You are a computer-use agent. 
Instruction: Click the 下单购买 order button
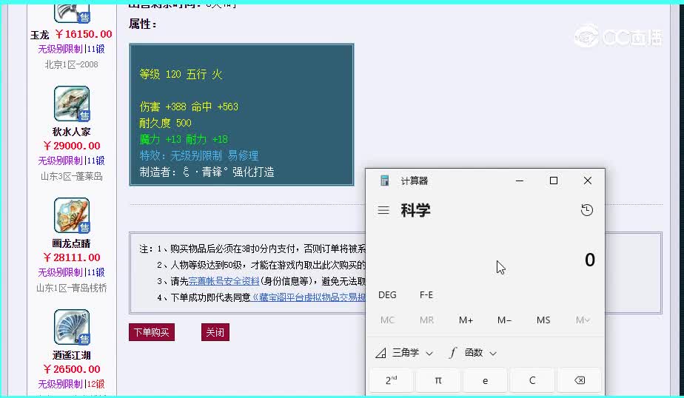(152, 332)
